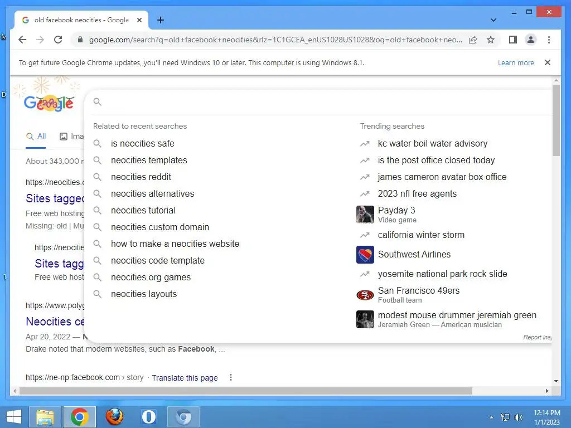
Task: Share this page icon in address bar
Action: coord(473,40)
